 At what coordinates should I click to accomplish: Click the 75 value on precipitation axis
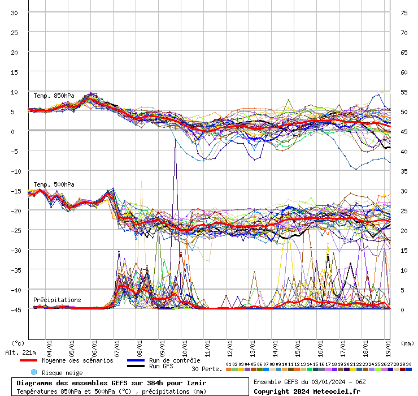(x=404, y=13)
